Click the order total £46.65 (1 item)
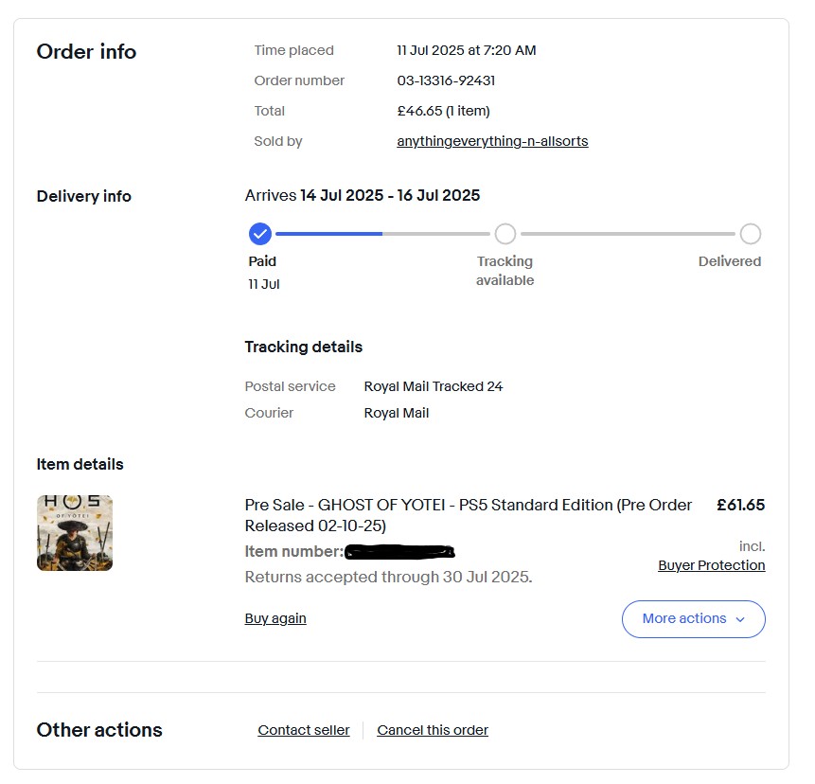The width and height of the screenshot is (815, 784). tap(443, 111)
